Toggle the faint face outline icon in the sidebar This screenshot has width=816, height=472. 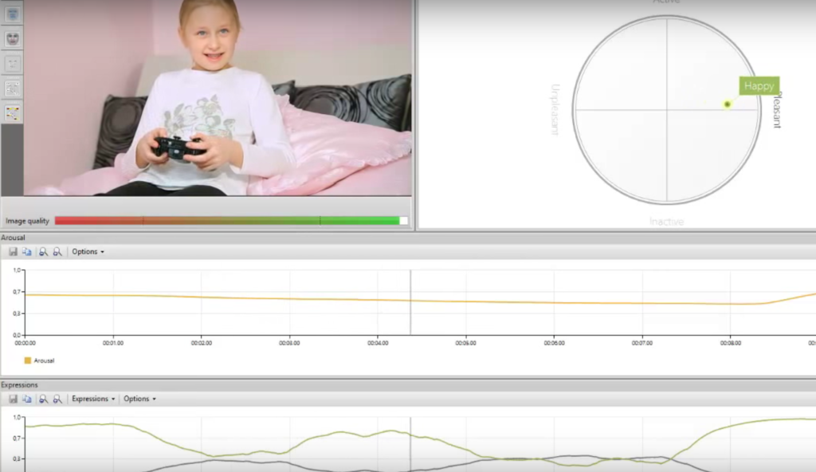point(12,64)
